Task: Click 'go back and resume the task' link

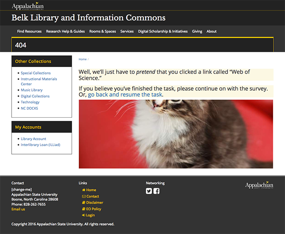Action: [x=125, y=95]
